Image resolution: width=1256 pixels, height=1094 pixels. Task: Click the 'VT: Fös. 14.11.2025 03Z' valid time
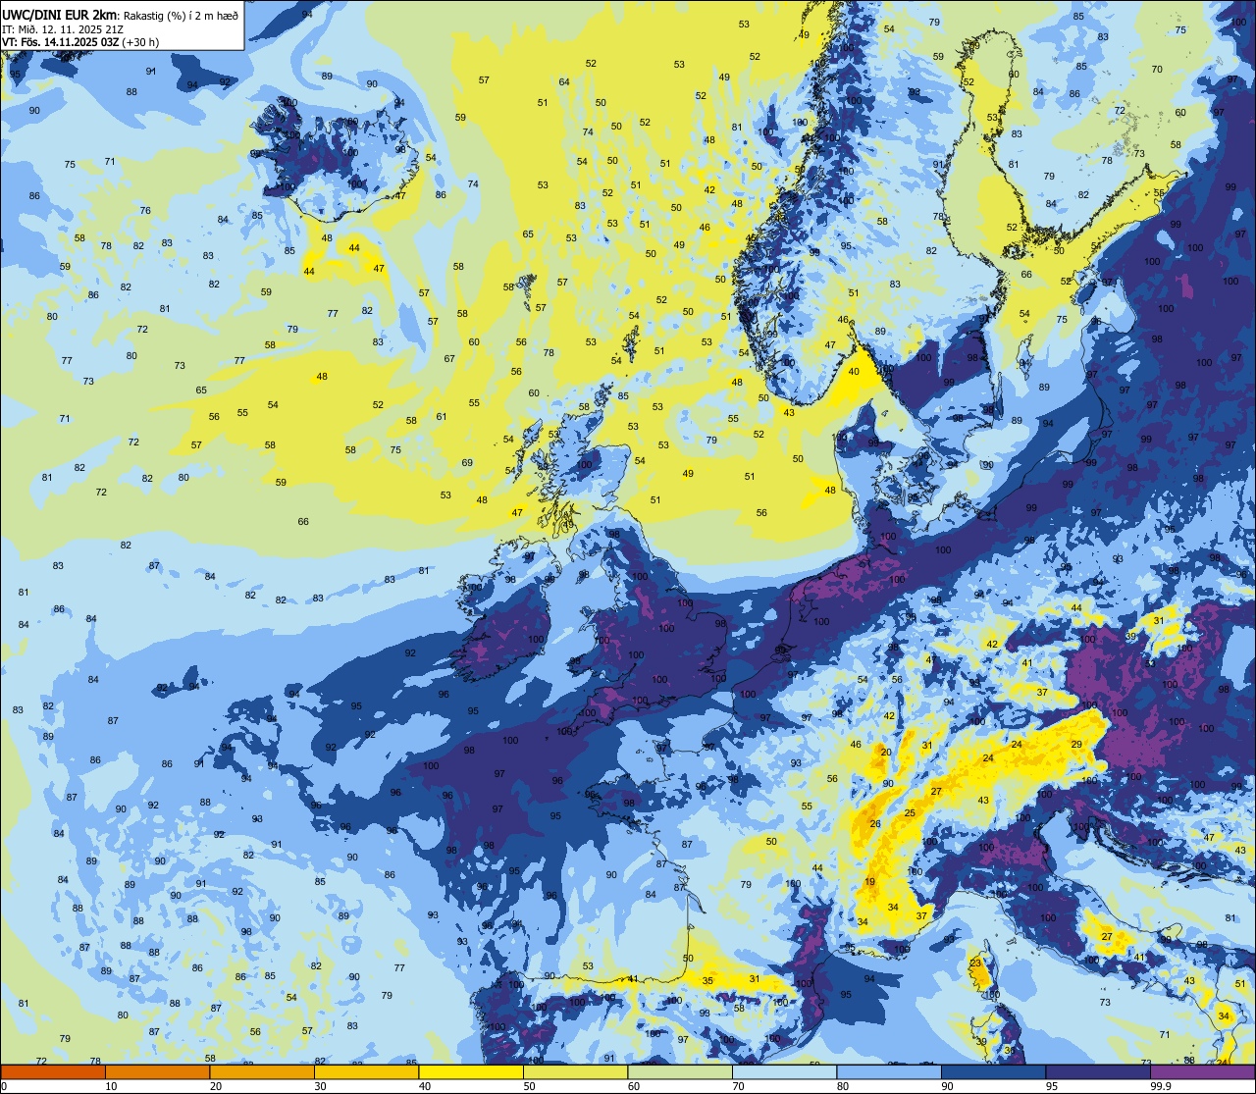click(60, 42)
